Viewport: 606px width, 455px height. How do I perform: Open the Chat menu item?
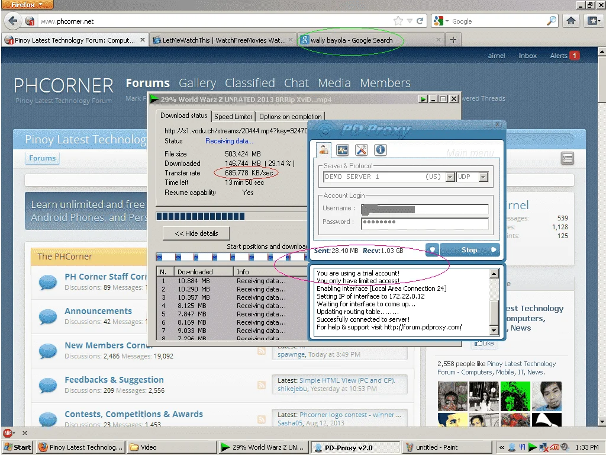296,83
